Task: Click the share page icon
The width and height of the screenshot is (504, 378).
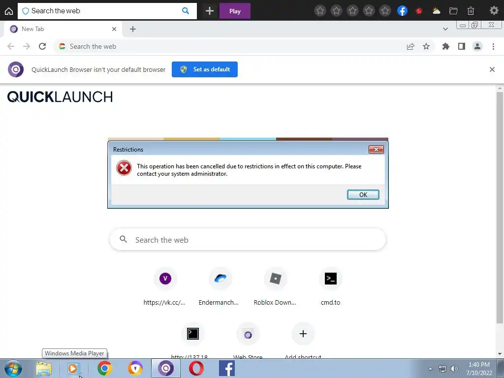Action: [x=410, y=46]
